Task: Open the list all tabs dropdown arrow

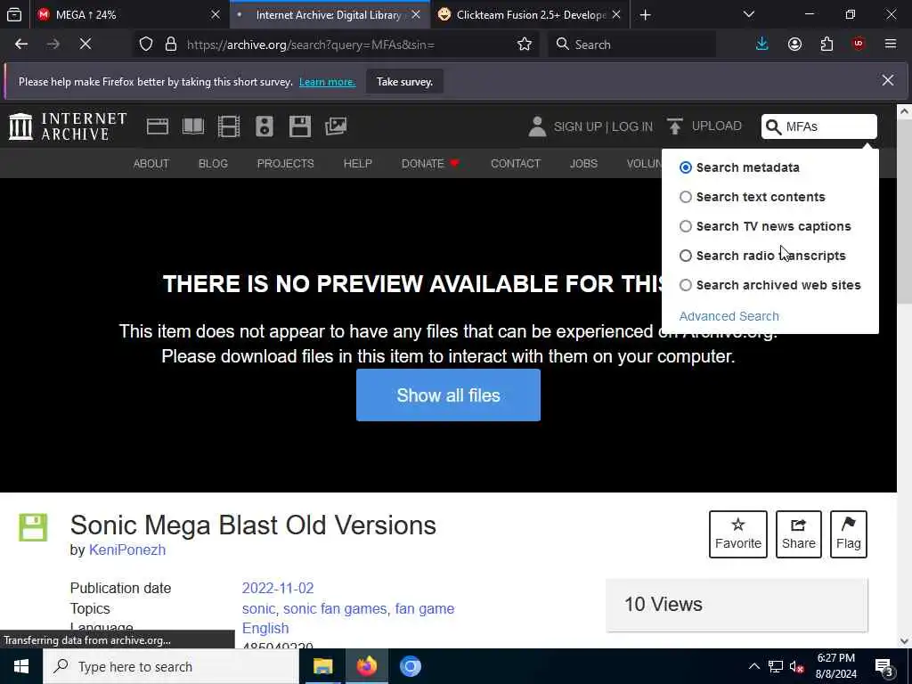Action: (748, 14)
